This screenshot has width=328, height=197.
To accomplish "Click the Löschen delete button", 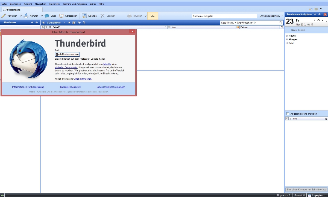I will point(108,16).
